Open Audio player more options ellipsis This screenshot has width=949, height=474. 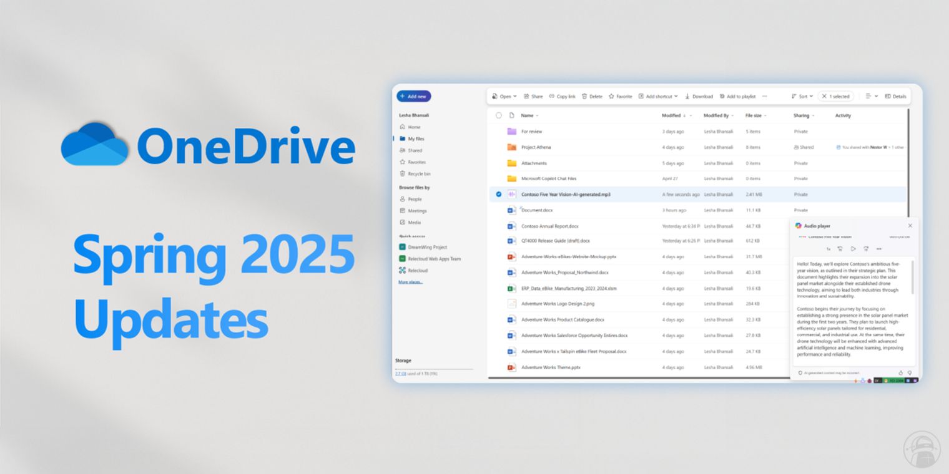(x=879, y=249)
